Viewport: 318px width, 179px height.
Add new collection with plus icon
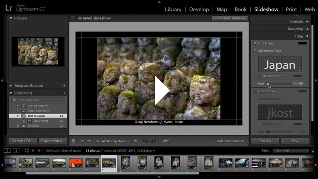(x=65, y=93)
